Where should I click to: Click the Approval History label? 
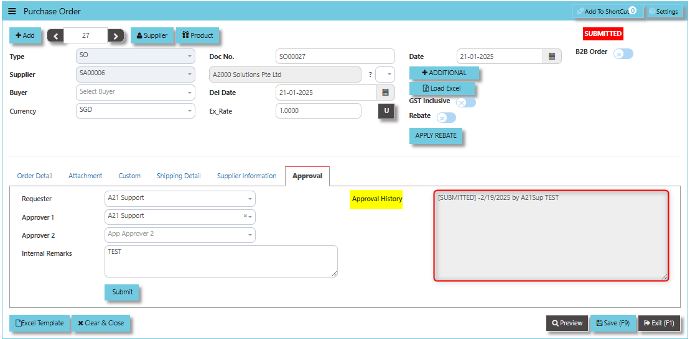(376, 199)
